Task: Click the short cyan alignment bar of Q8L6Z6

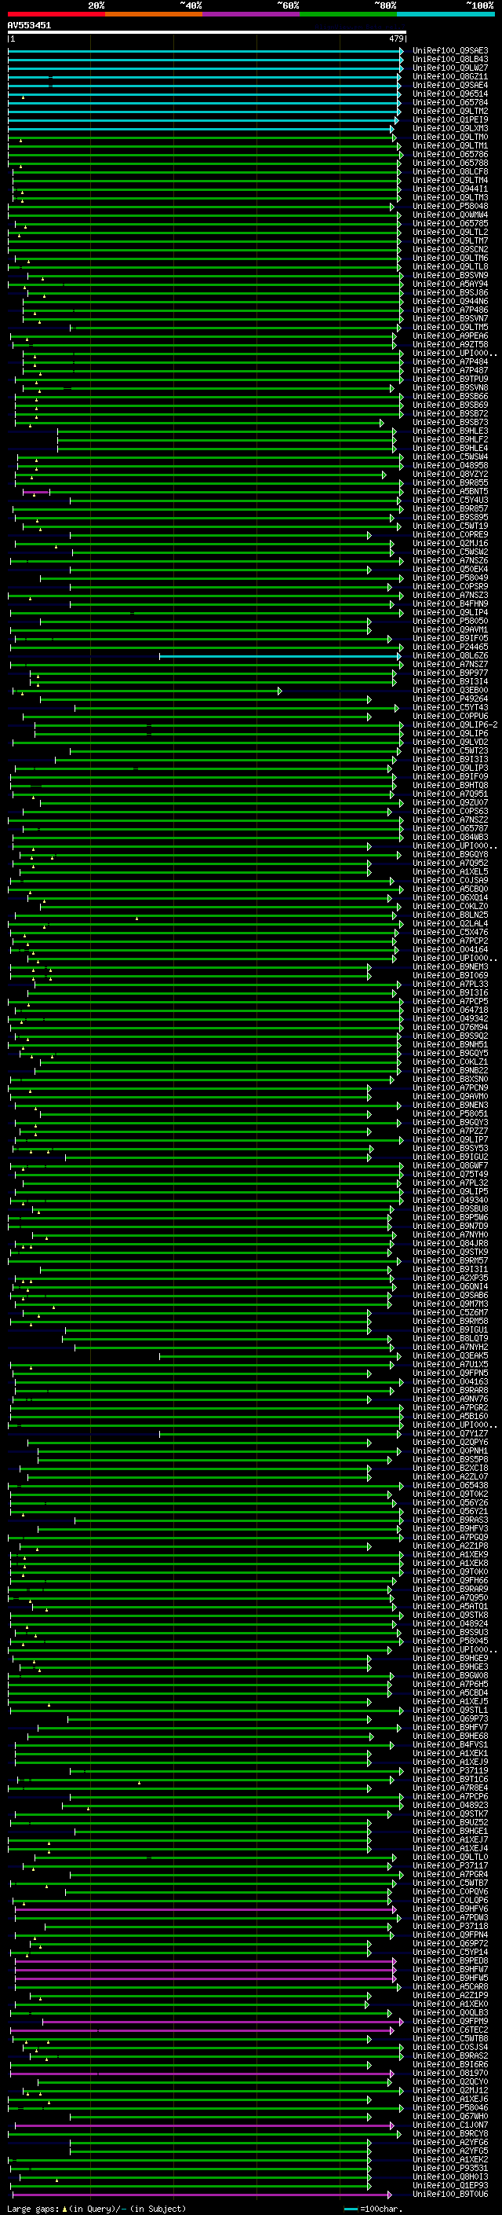Action: tap(281, 656)
